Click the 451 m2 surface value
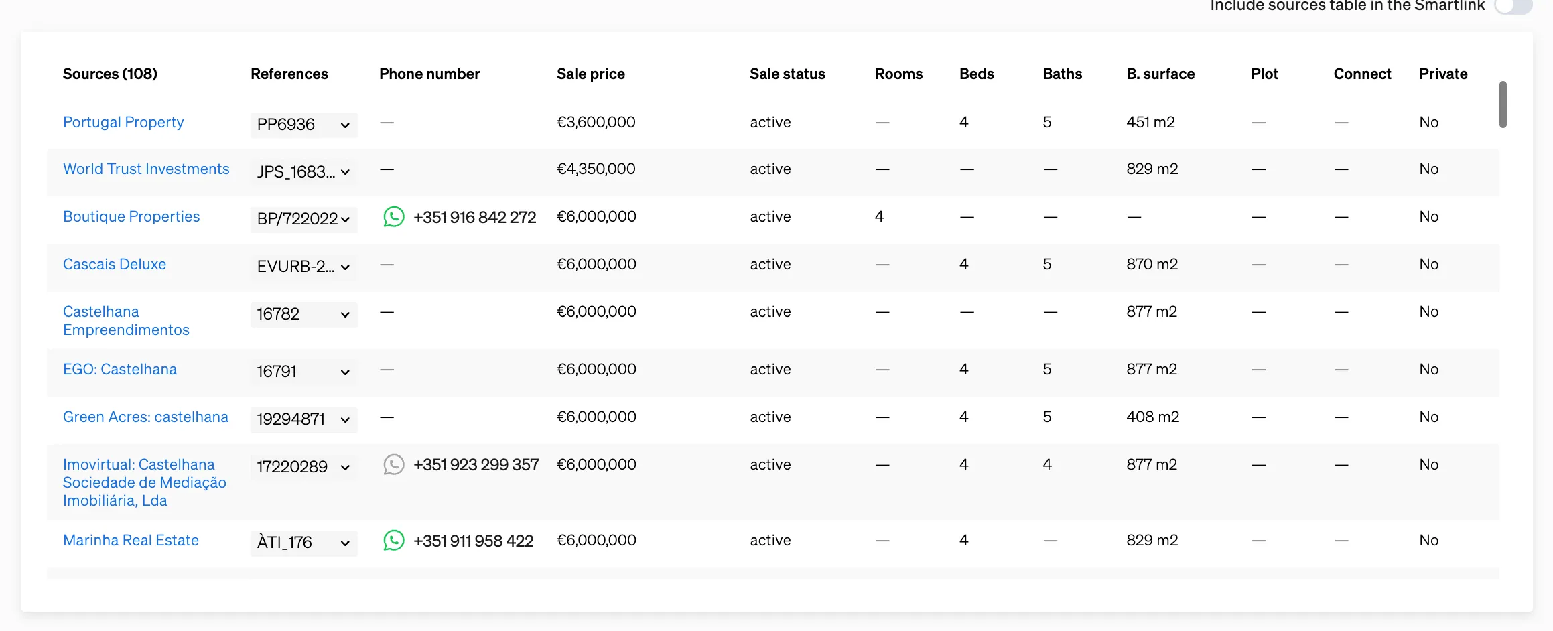Viewport: 1553px width, 631px height. click(x=1151, y=122)
